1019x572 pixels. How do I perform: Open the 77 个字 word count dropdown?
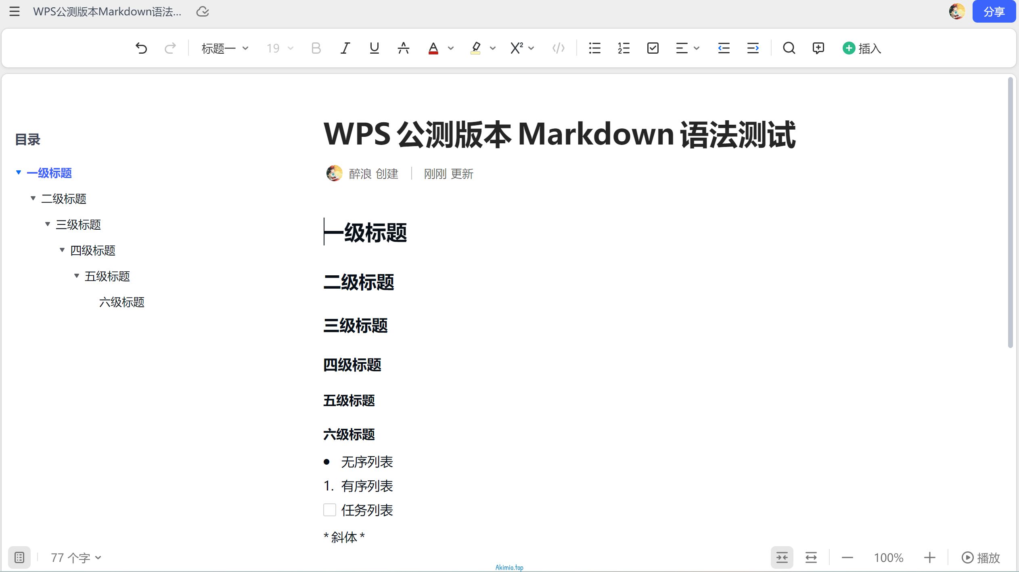(76, 558)
